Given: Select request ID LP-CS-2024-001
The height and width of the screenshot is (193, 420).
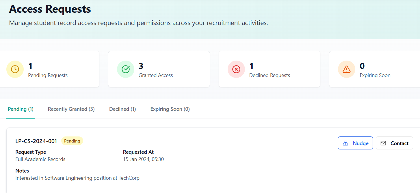Looking at the screenshot, I should point(36,141).
